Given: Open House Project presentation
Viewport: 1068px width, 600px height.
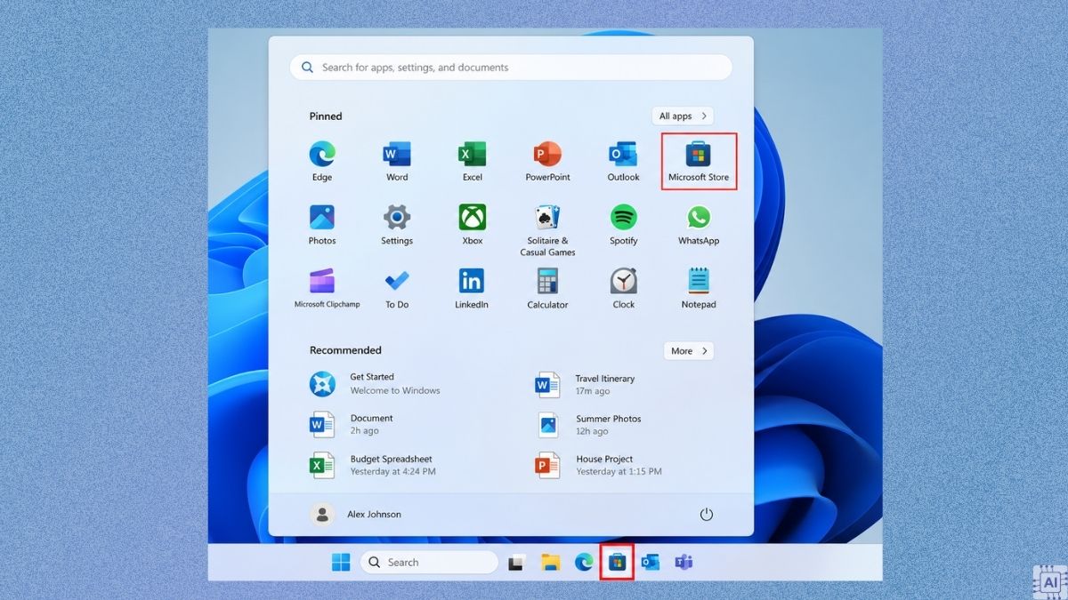Looking at the screenshot, I should coord(598,465).
